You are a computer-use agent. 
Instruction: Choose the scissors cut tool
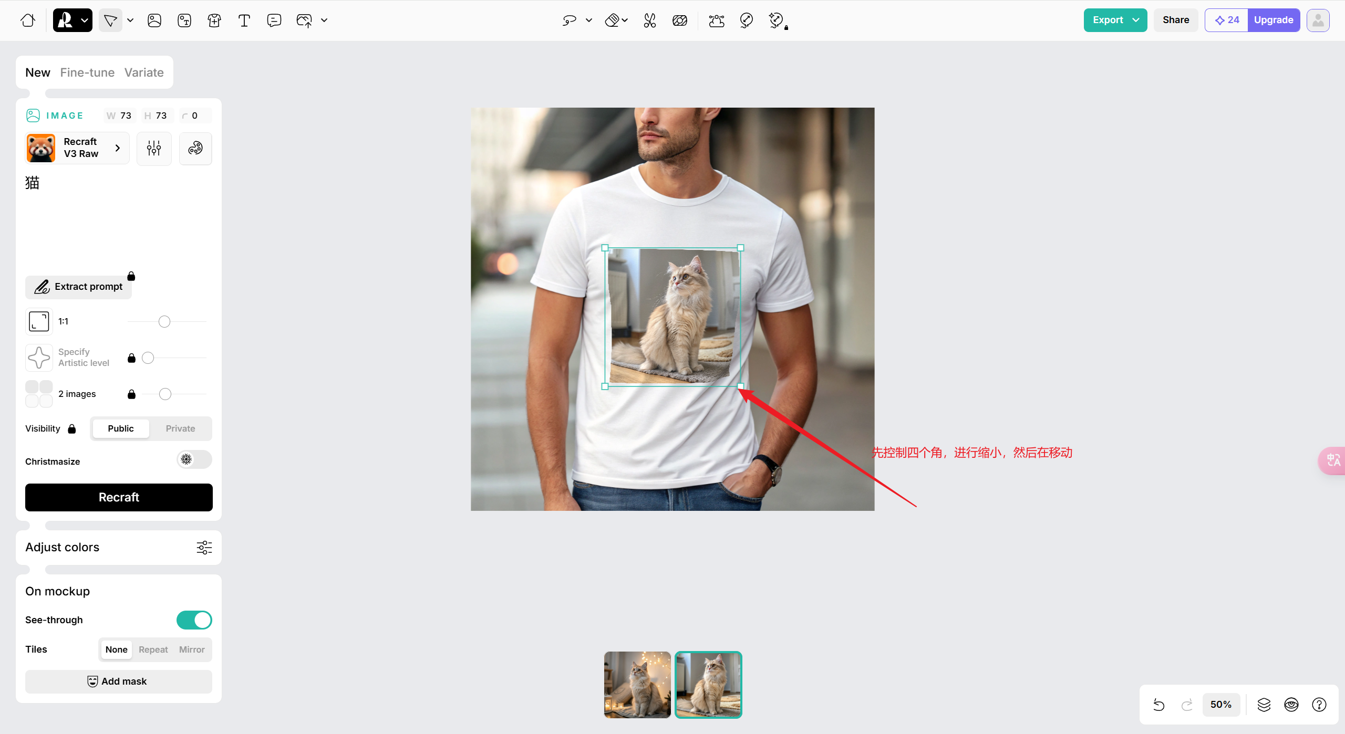(x=650, y=20)
